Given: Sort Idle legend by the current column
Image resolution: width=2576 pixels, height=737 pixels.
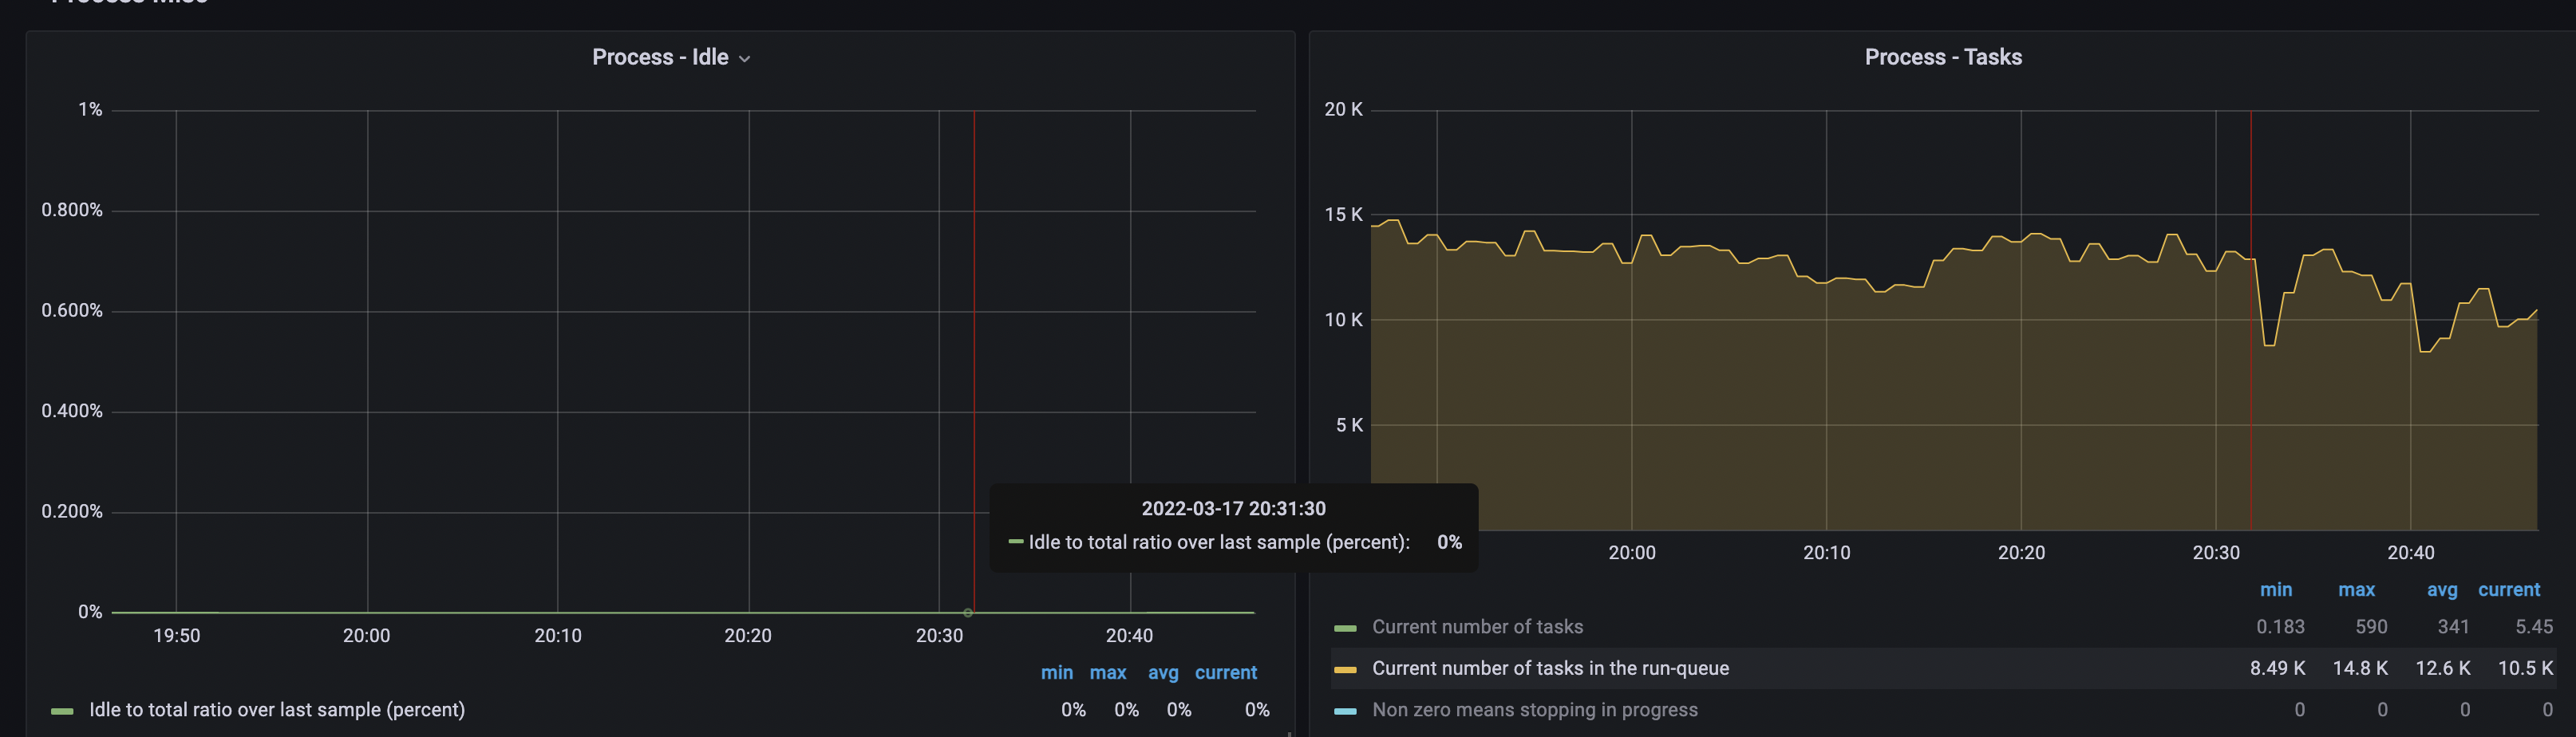Looking at the screenshot, I should 1226,672.
